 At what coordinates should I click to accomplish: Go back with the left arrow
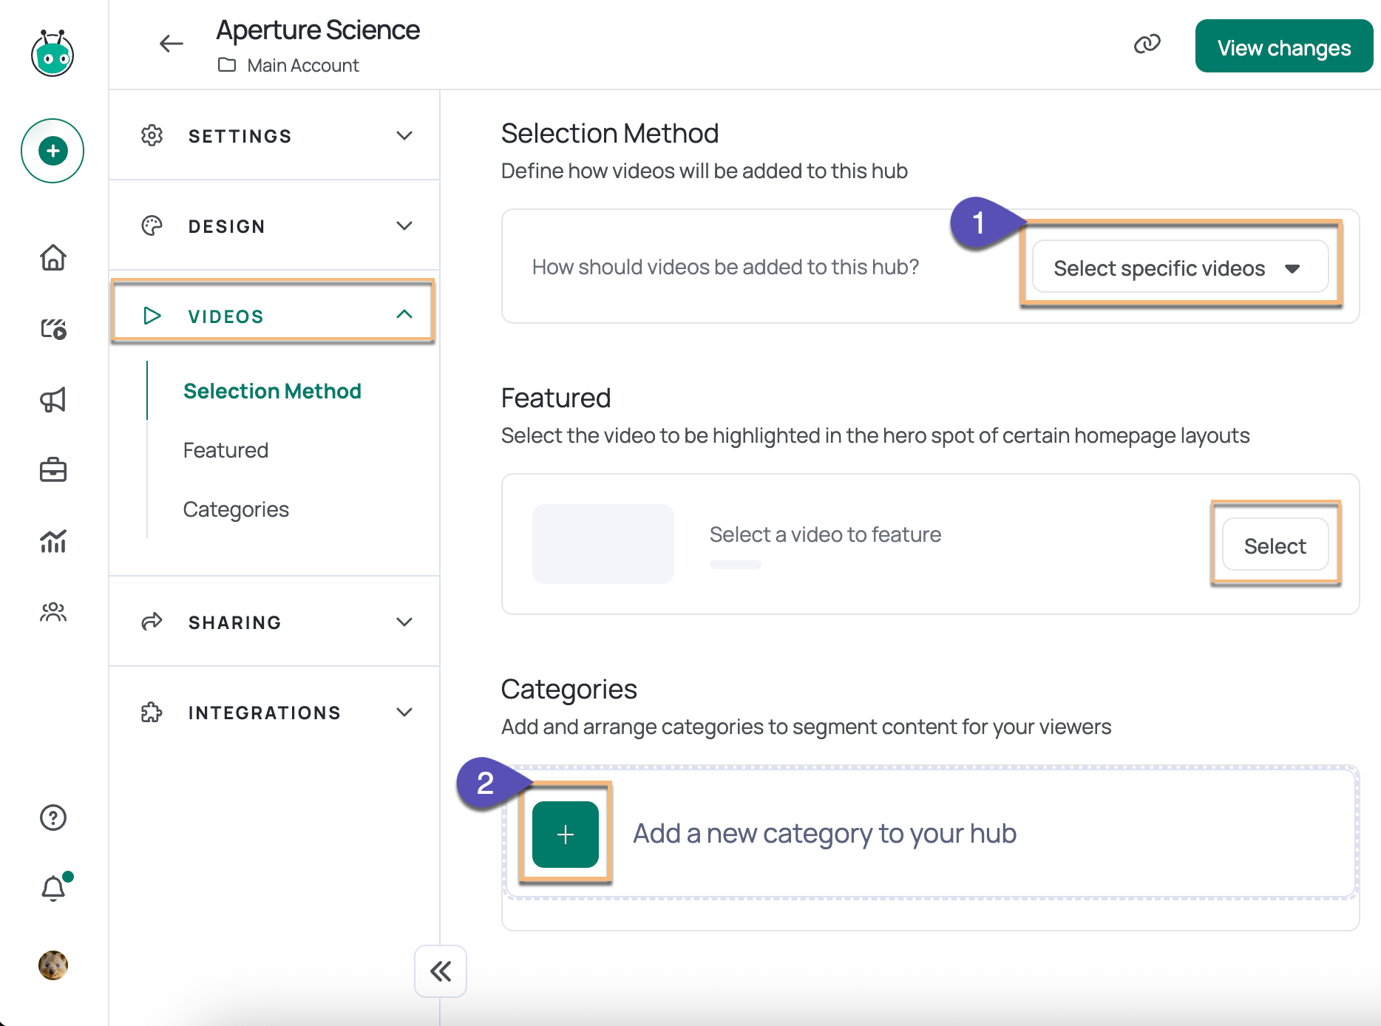point(172,44)
